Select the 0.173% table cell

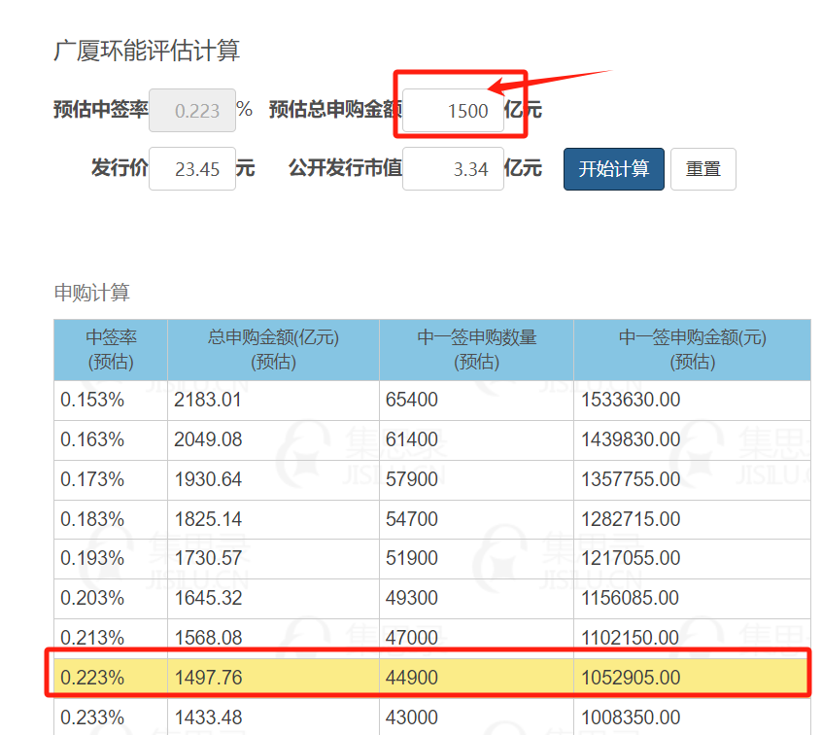(x=111, y=480)
